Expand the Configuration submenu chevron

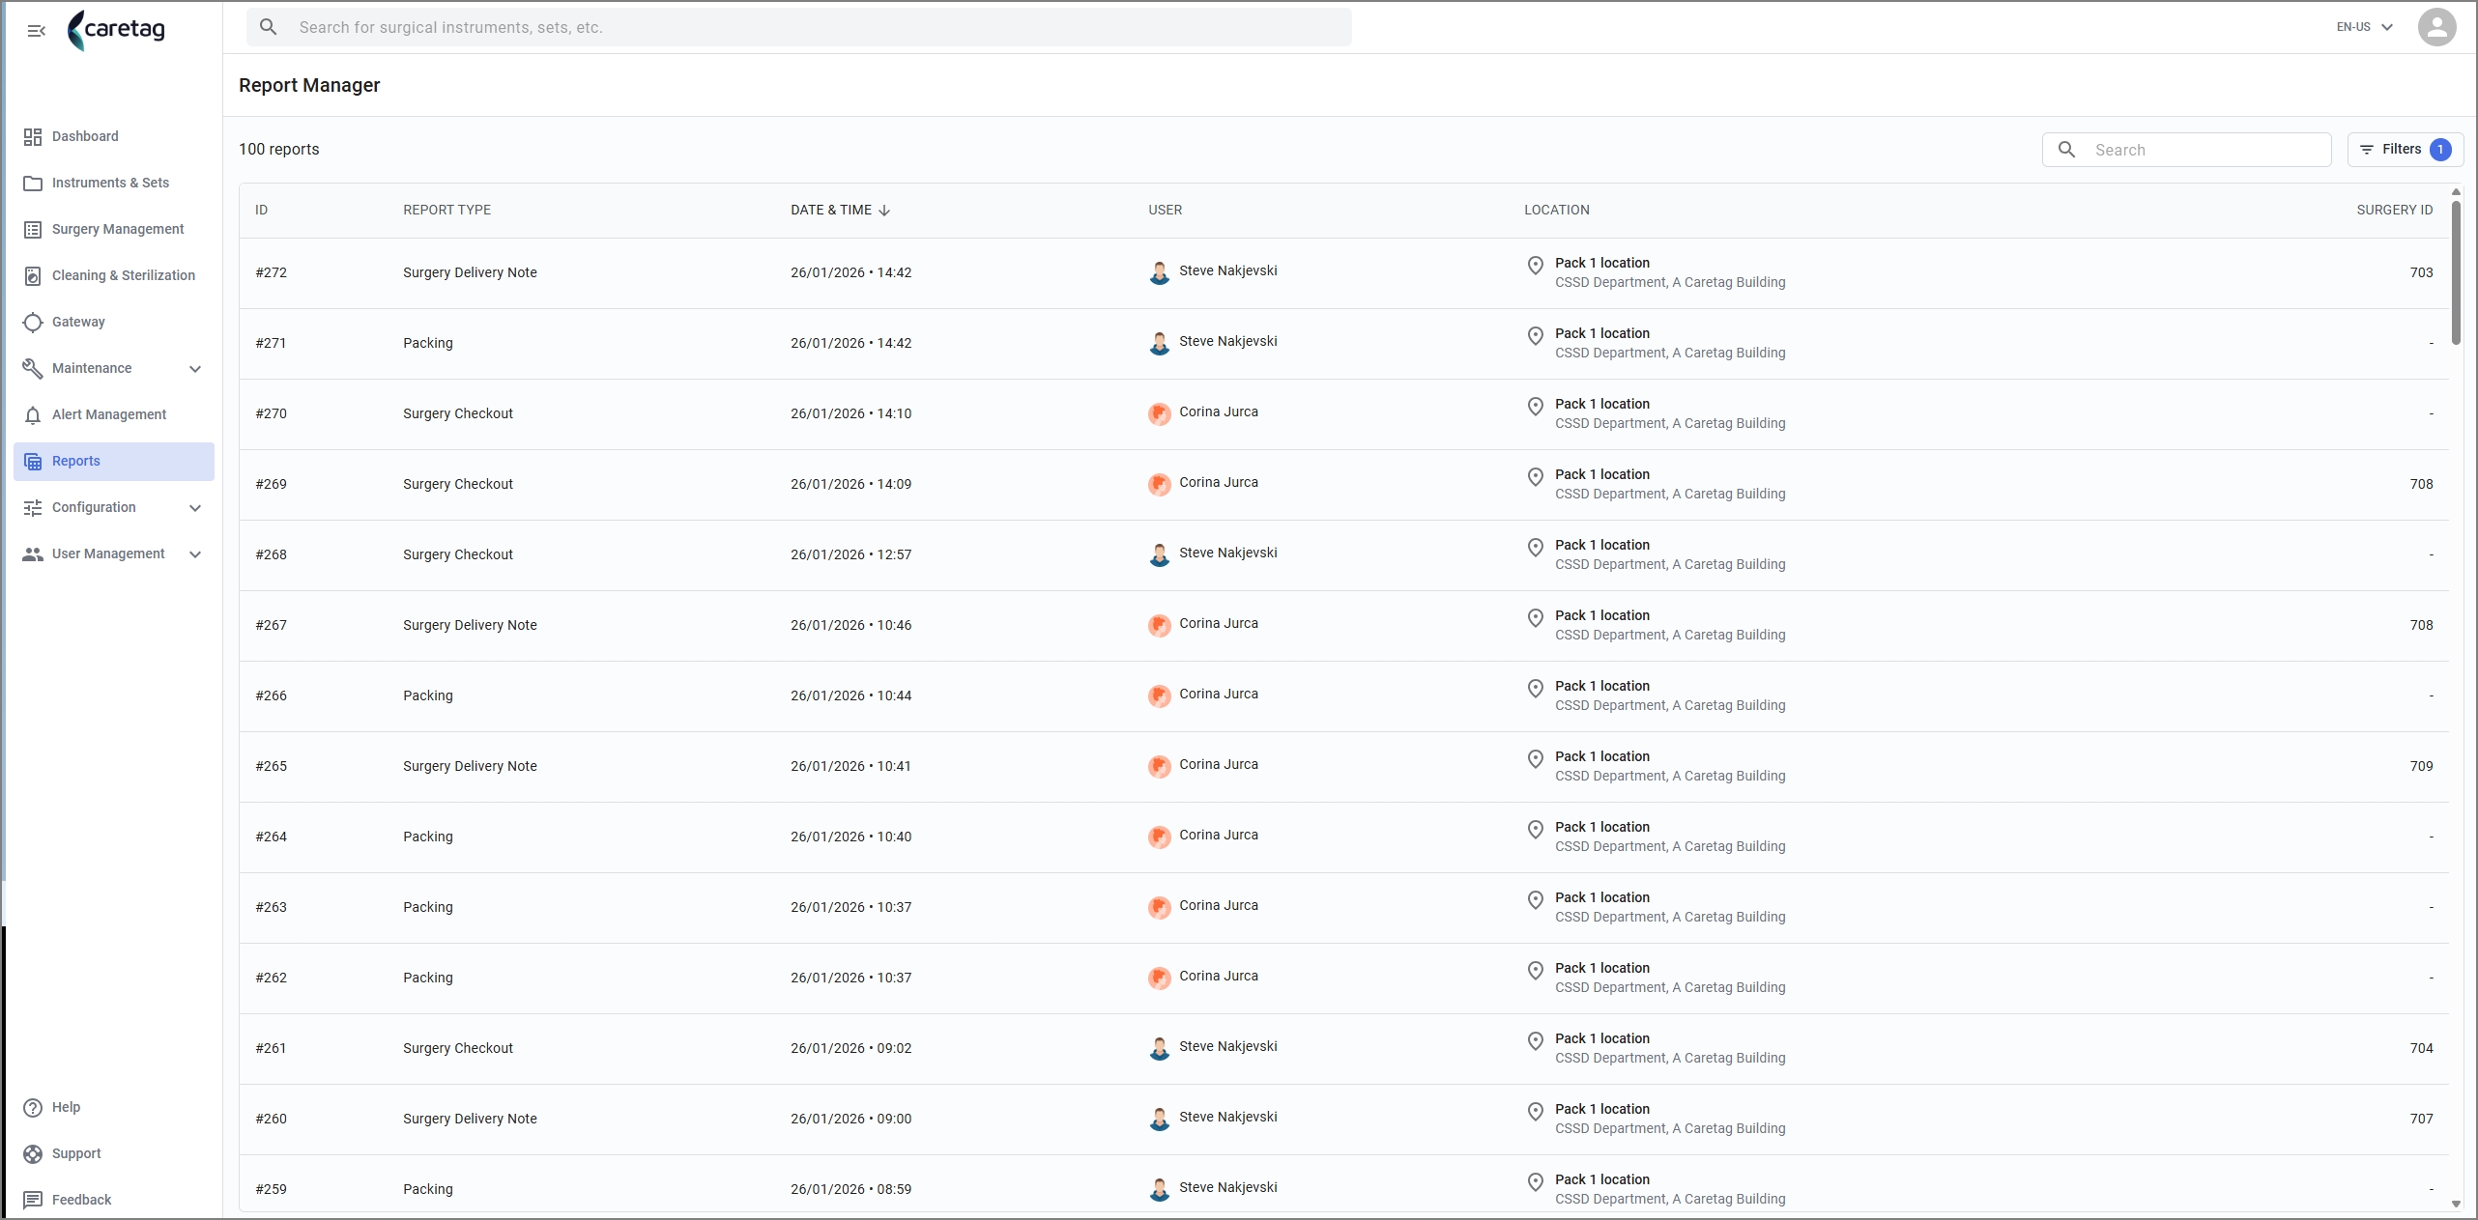195,508
